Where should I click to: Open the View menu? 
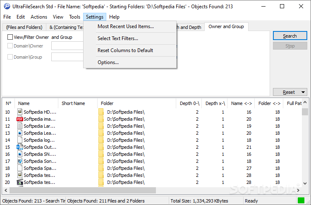(x=58, y=17)
